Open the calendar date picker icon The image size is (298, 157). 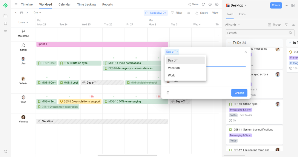tap(22, 13)
